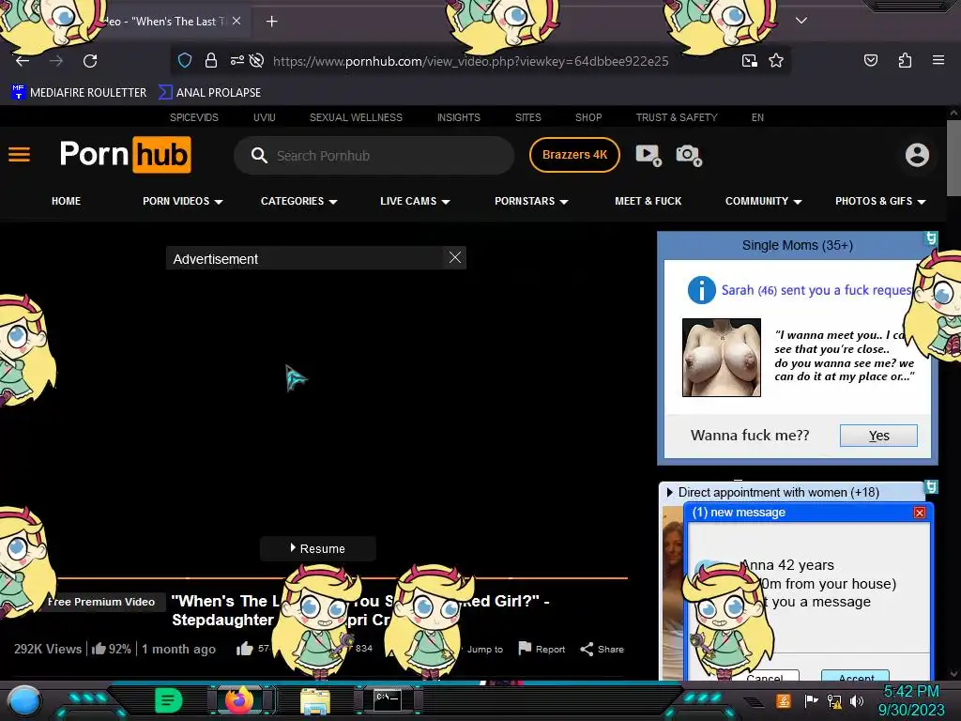Expand the COMMUNITY dropdown
Viewport: 961px width, 721px height.
(764, 201)
